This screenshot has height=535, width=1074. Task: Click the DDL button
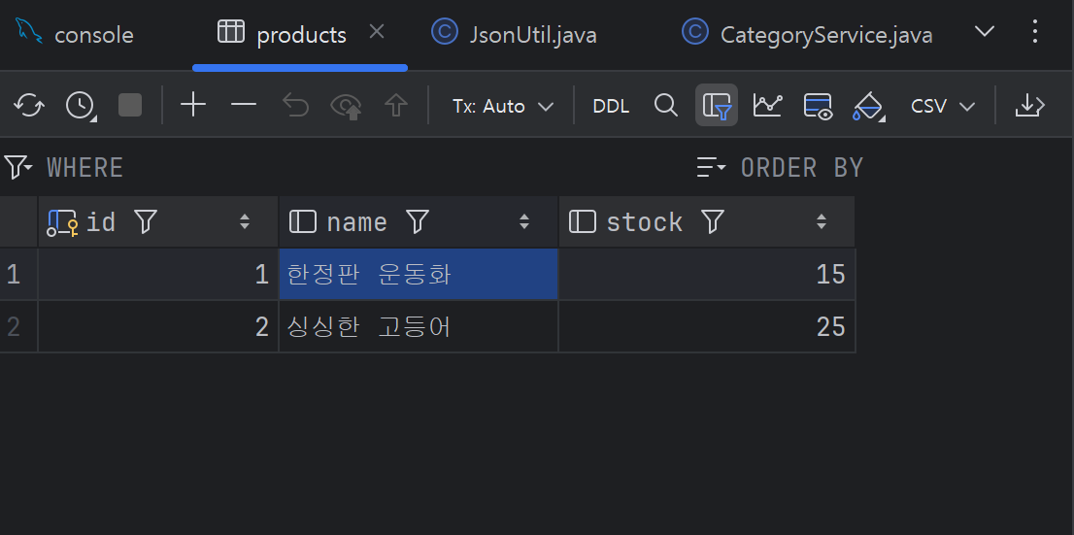click(611, 106)
